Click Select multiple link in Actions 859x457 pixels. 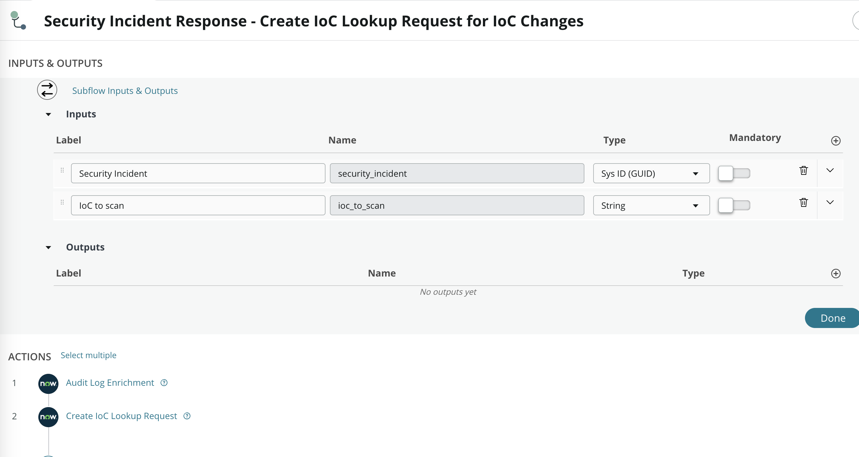point(88,355)
